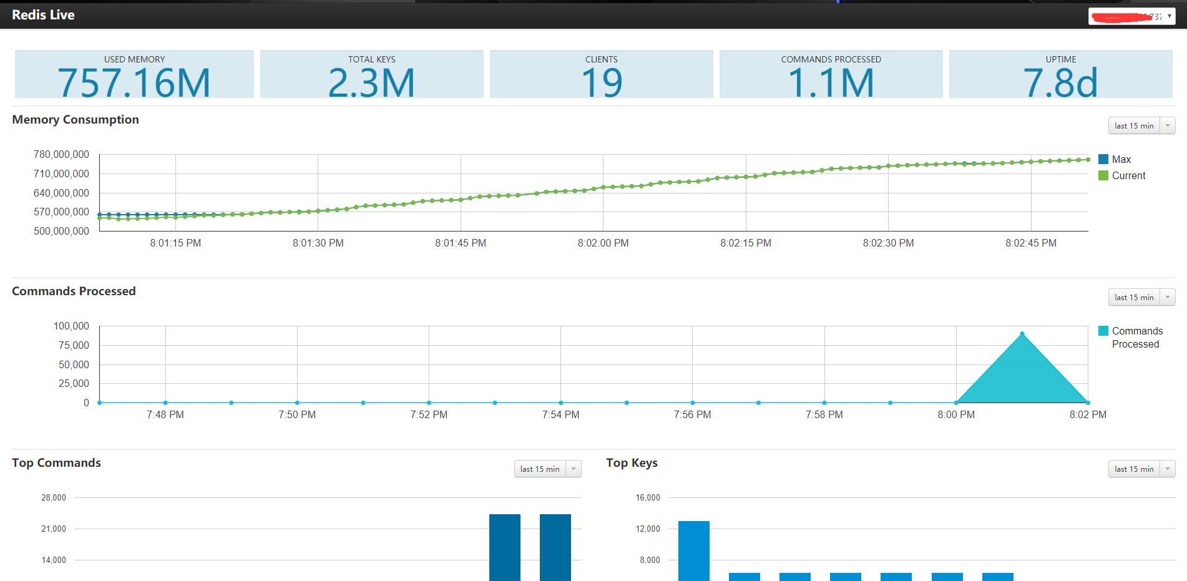Click the first tall bar in Top Commands

click(x=505, y=547)
